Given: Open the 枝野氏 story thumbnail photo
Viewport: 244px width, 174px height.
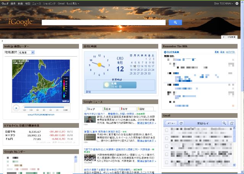Looking at the screenshot, I should click(90, 119).
